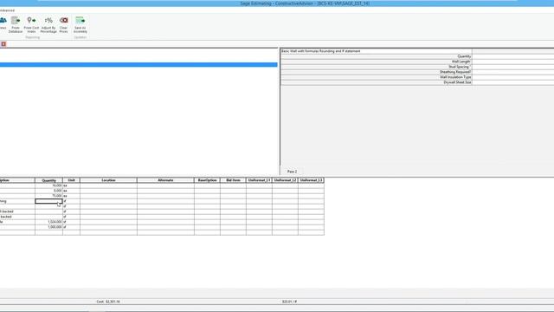Click the Uniformat_L3 column header

(312, 180)
